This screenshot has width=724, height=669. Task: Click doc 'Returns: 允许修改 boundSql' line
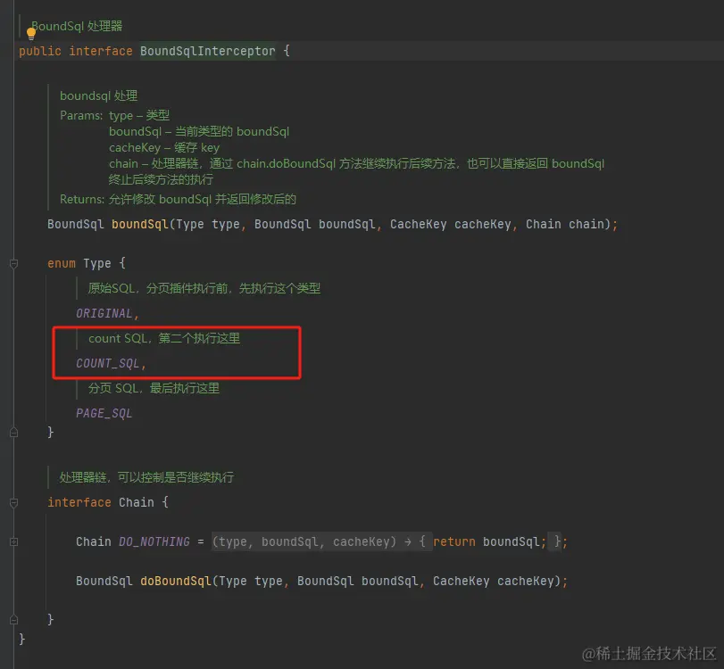coord(179,199)
